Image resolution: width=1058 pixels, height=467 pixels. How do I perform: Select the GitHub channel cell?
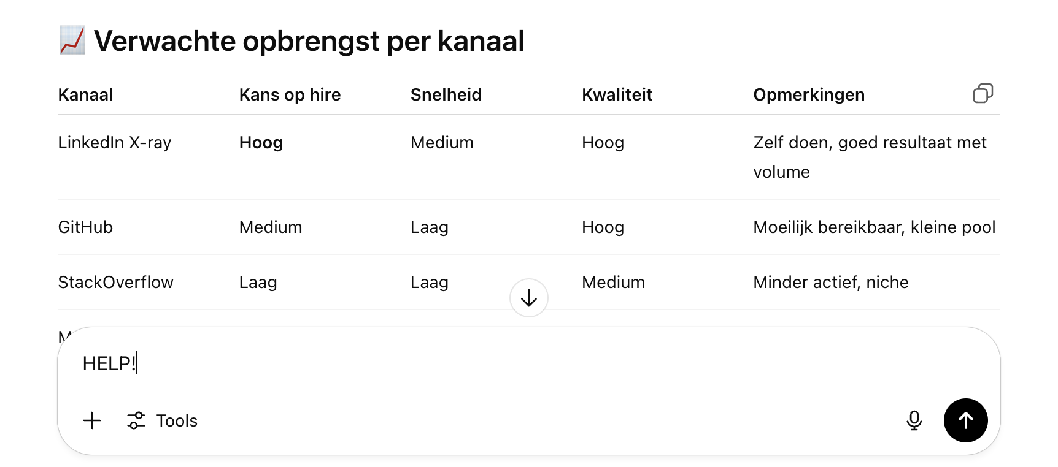85,227
